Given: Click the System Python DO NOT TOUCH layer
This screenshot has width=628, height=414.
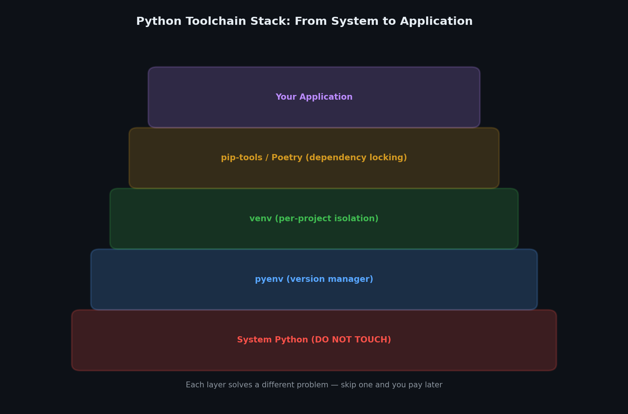Looking at the screenshot, I should [x=314, y=340].
